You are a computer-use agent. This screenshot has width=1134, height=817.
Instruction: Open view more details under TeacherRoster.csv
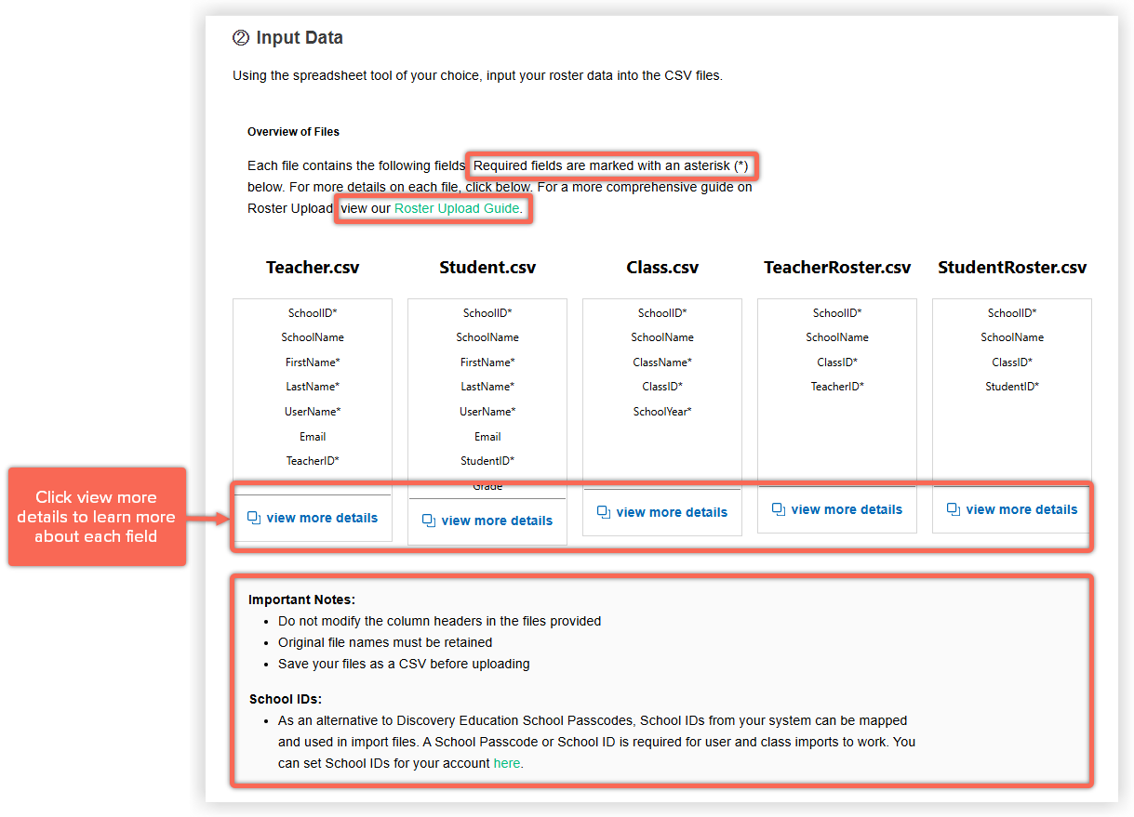click(x=846, y=508)
